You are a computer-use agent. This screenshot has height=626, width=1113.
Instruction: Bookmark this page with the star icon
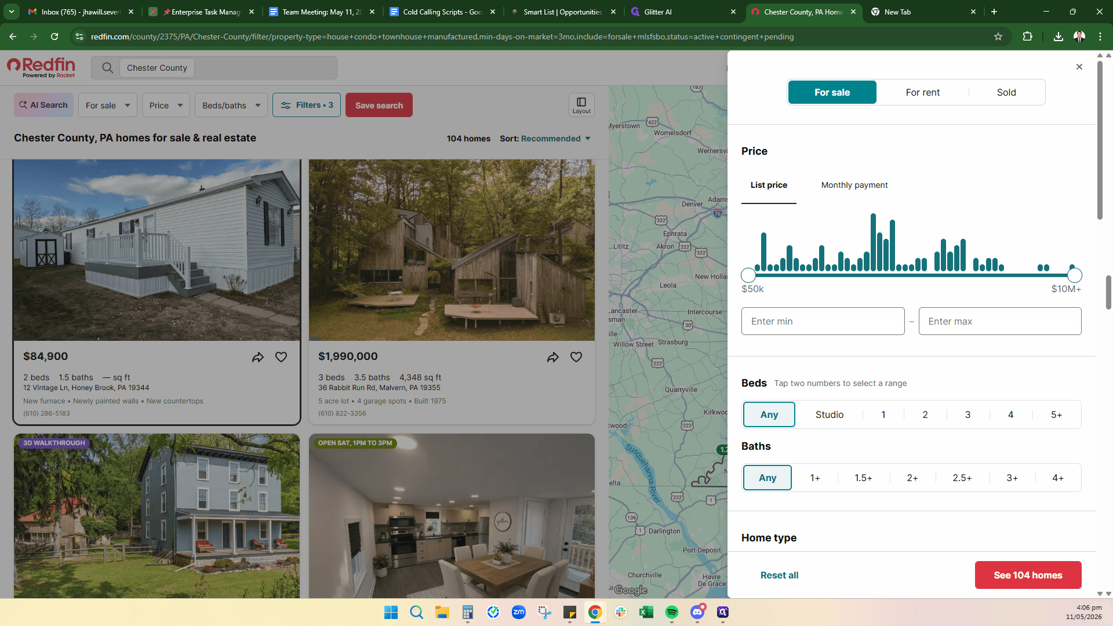[998, 37]
